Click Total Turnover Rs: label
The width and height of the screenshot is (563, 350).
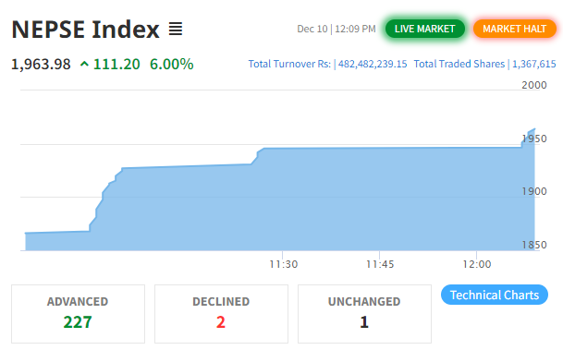(289, 64)
